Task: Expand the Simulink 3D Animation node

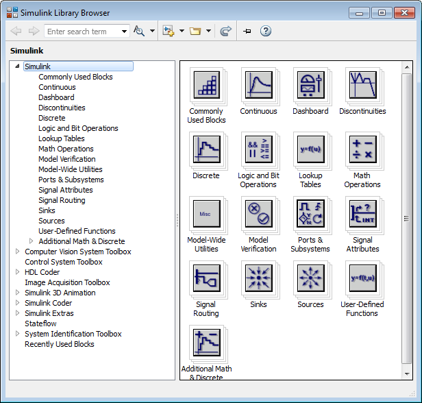Action: click(18, 293)
